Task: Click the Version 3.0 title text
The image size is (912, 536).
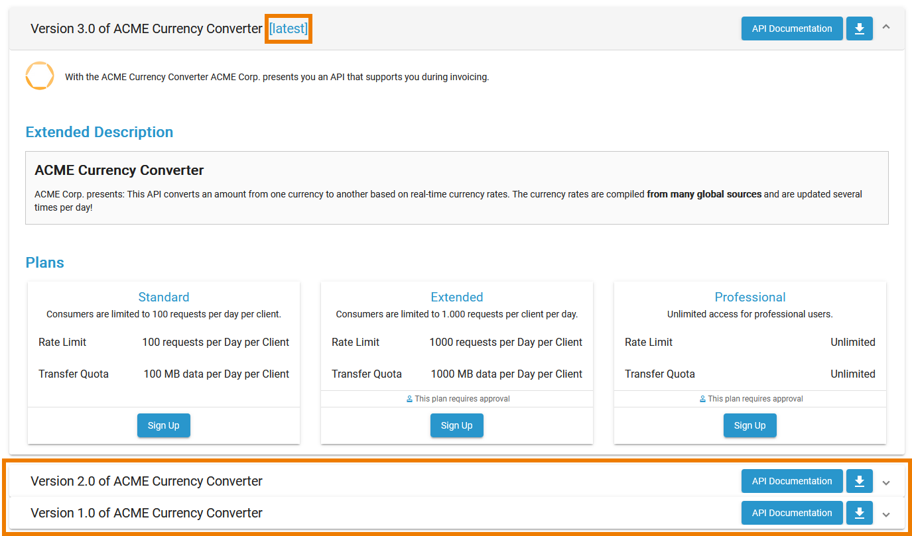Action: (146, 28)
